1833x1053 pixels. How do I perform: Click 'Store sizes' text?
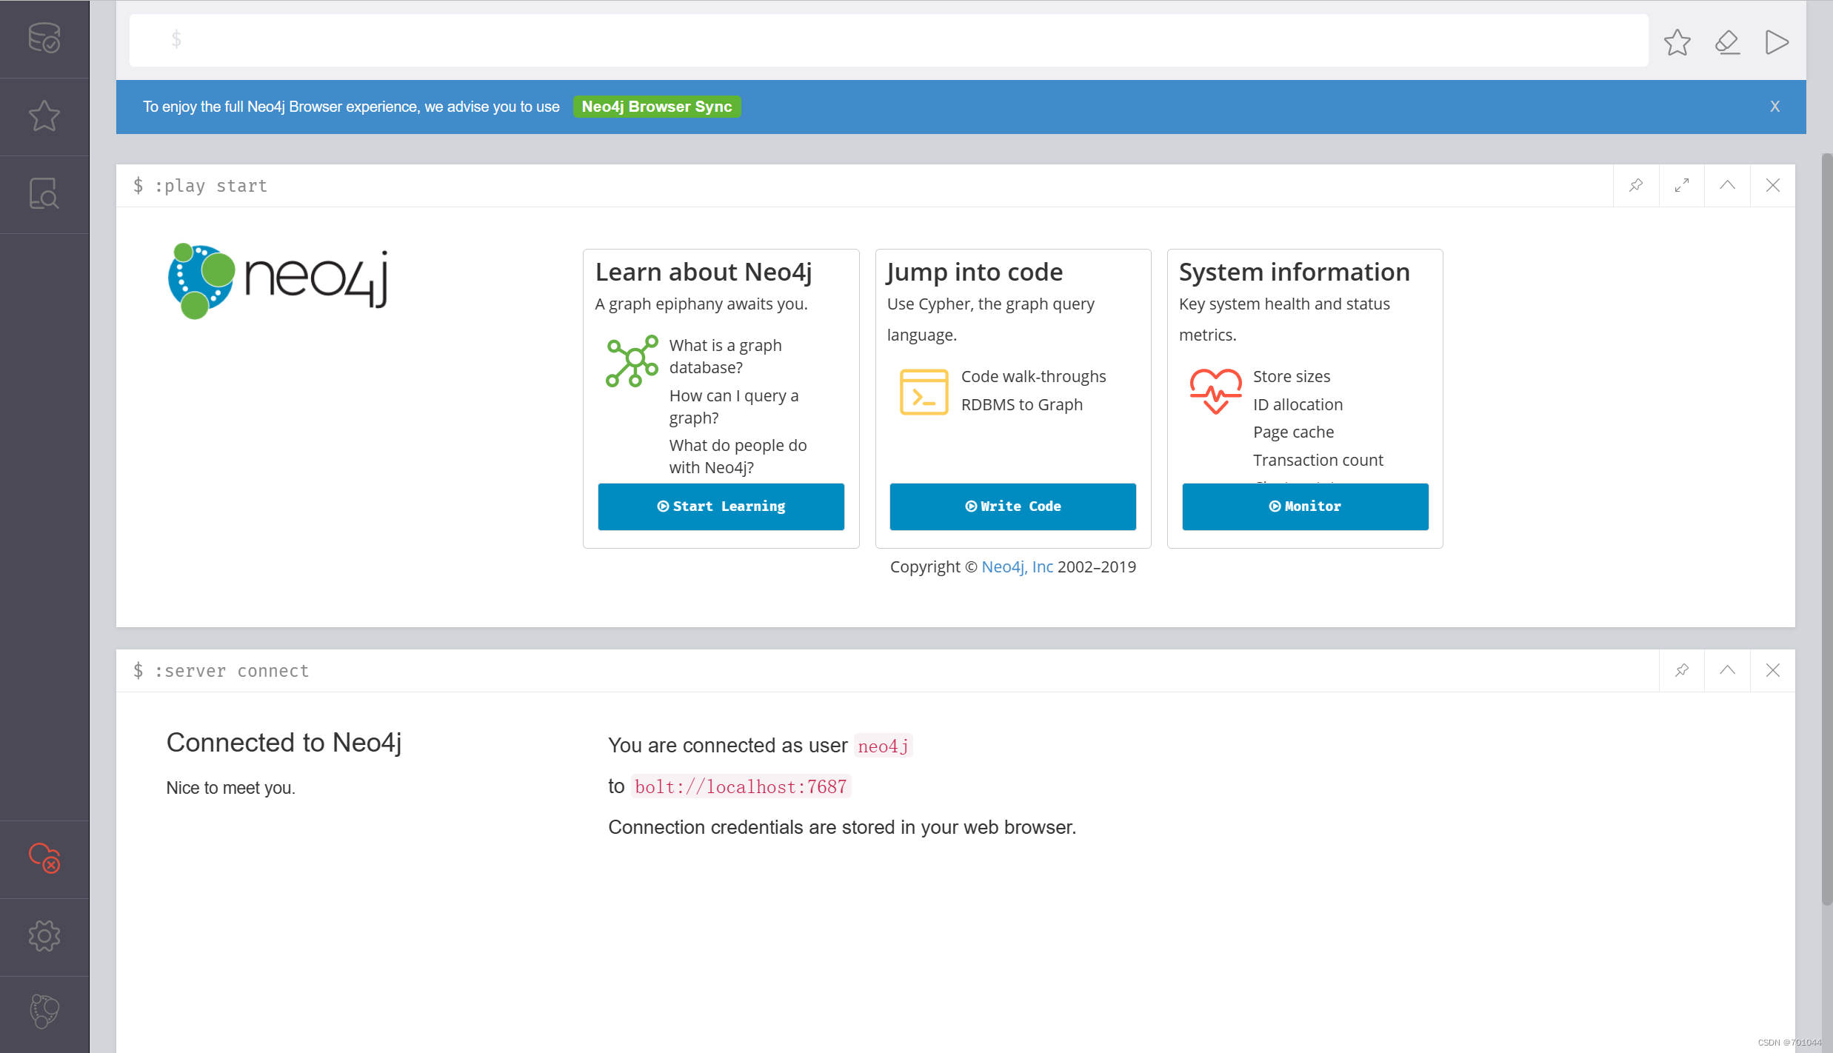(1292, 376)
